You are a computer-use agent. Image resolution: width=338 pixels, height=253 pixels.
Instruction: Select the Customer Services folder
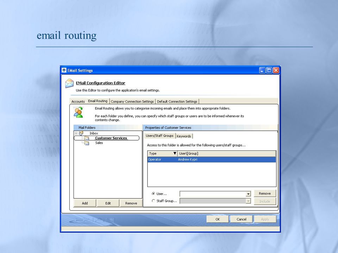tap(111, 138)
